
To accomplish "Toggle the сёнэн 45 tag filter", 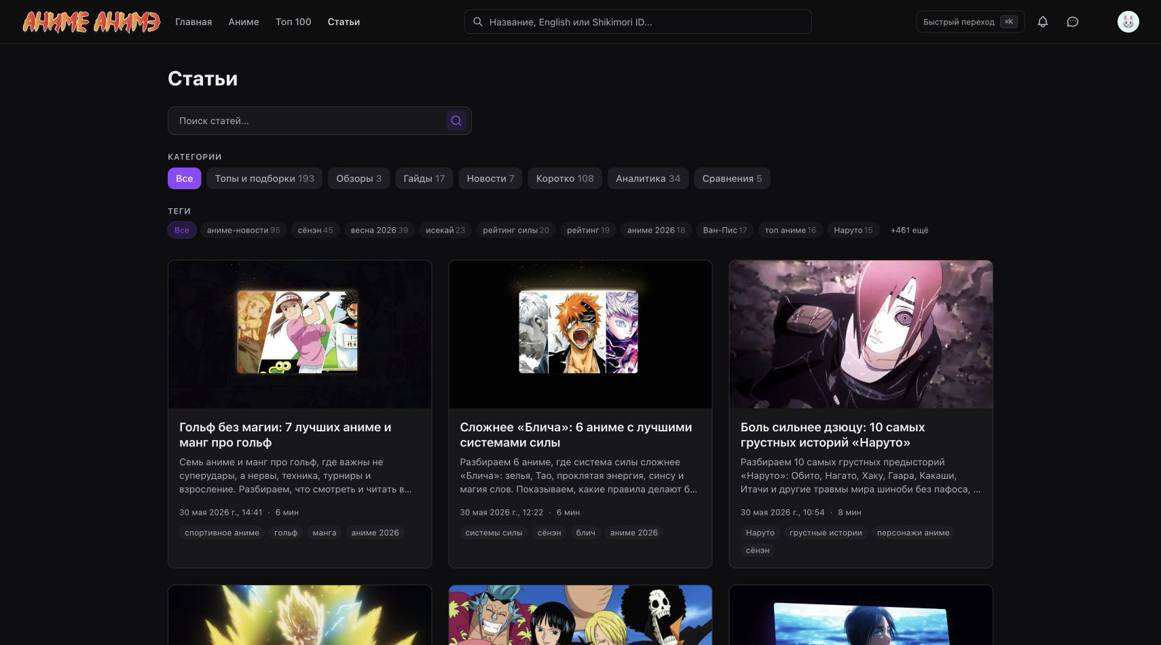I will point(316,230).
